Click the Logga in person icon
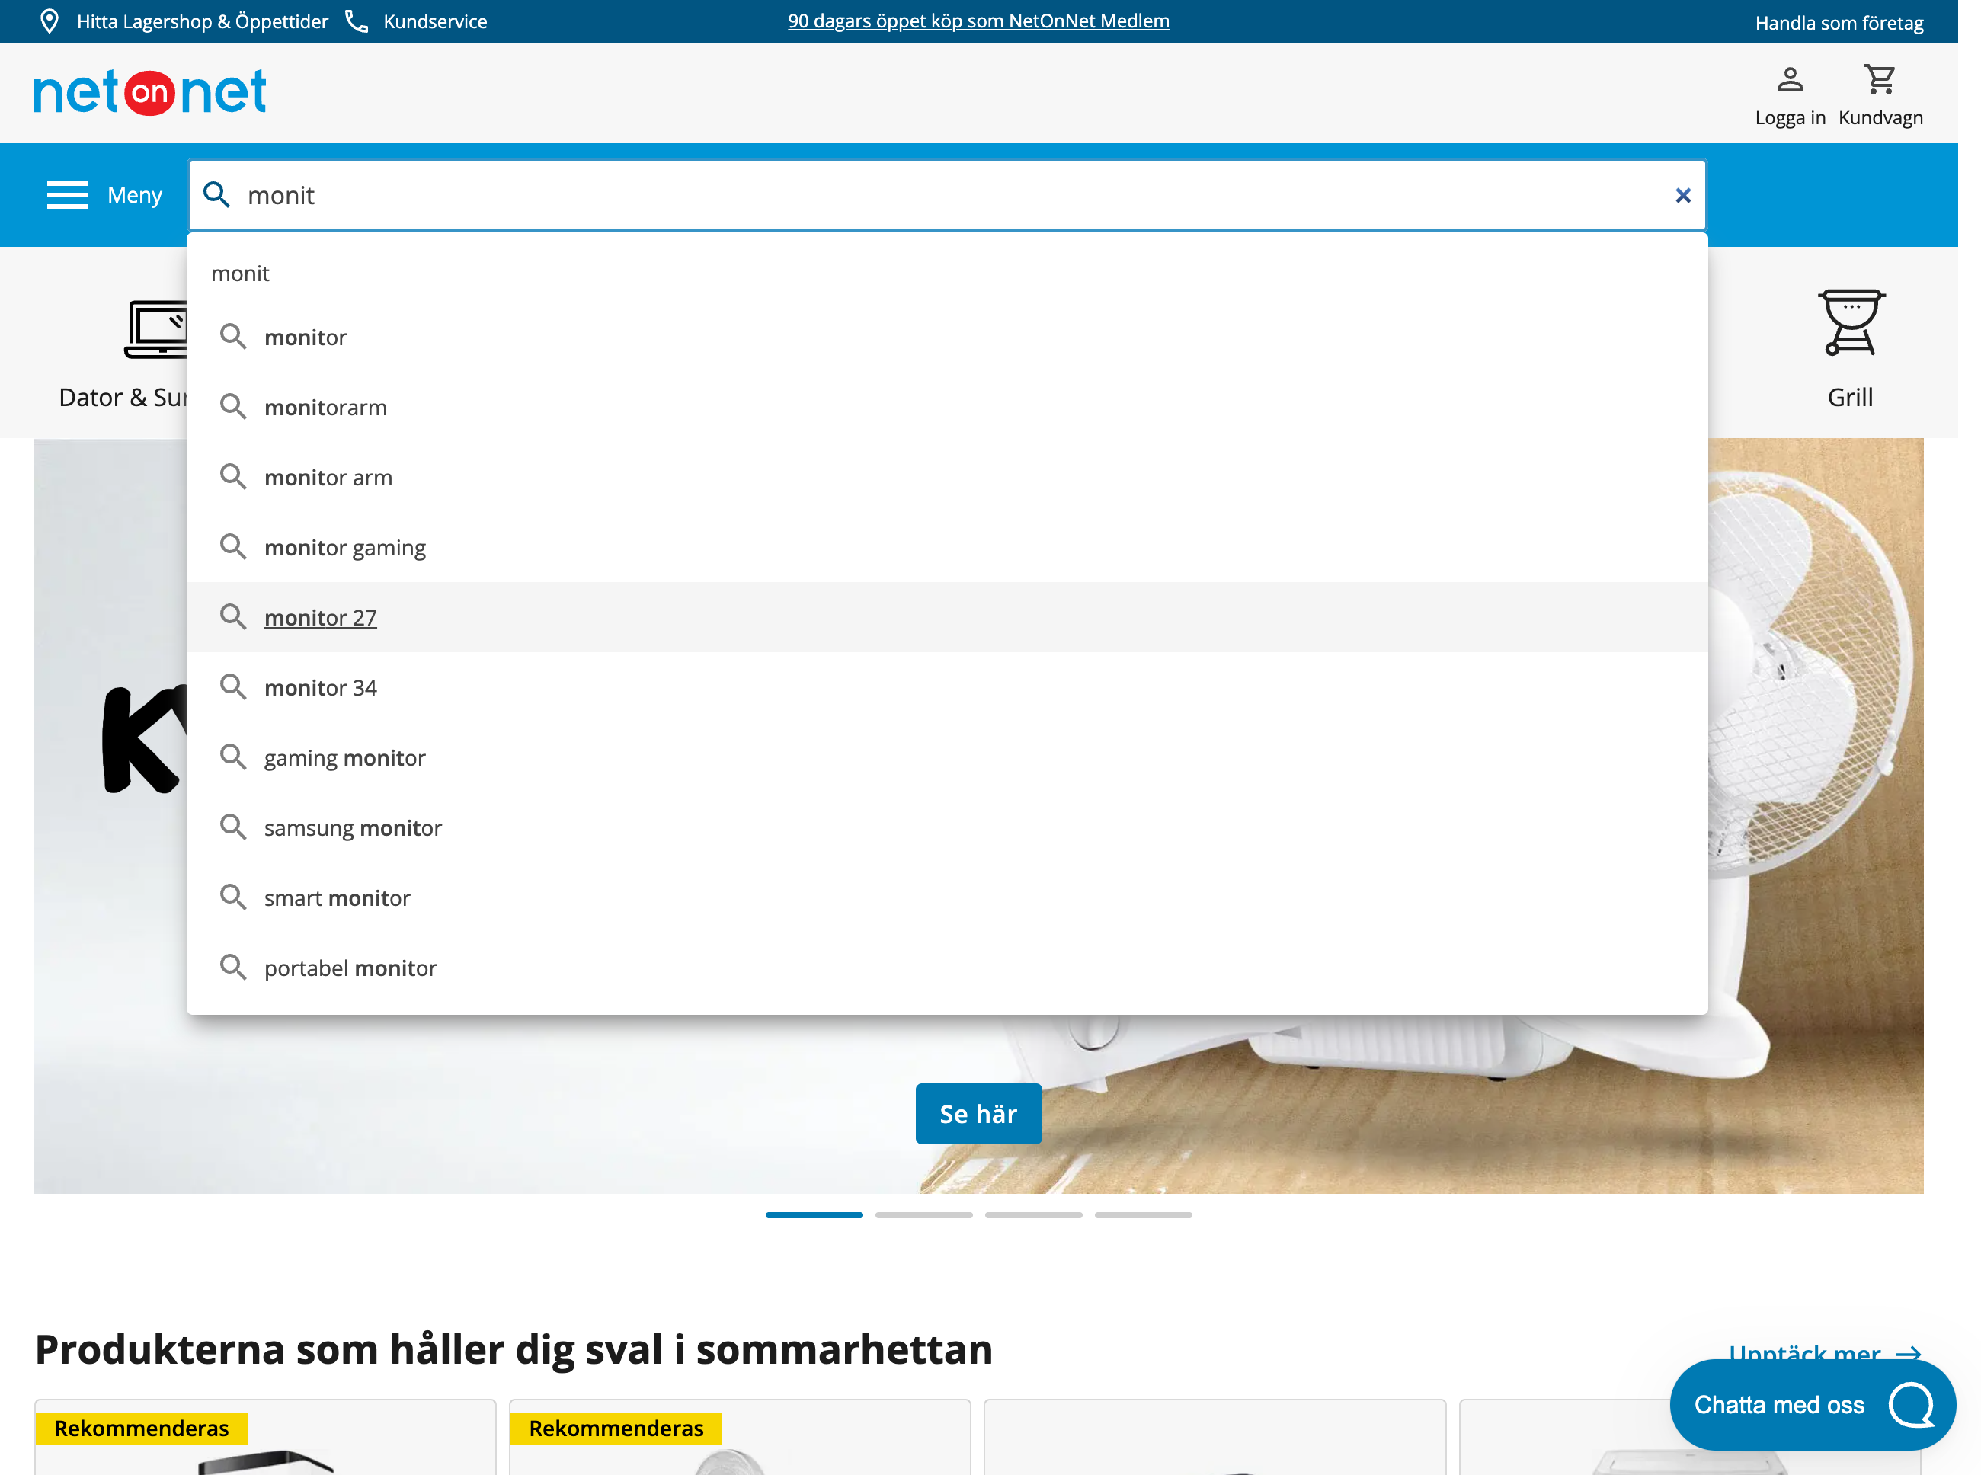This screenshot has height=1475, width=1981. pyautogui.click(x=1789, y=79)
